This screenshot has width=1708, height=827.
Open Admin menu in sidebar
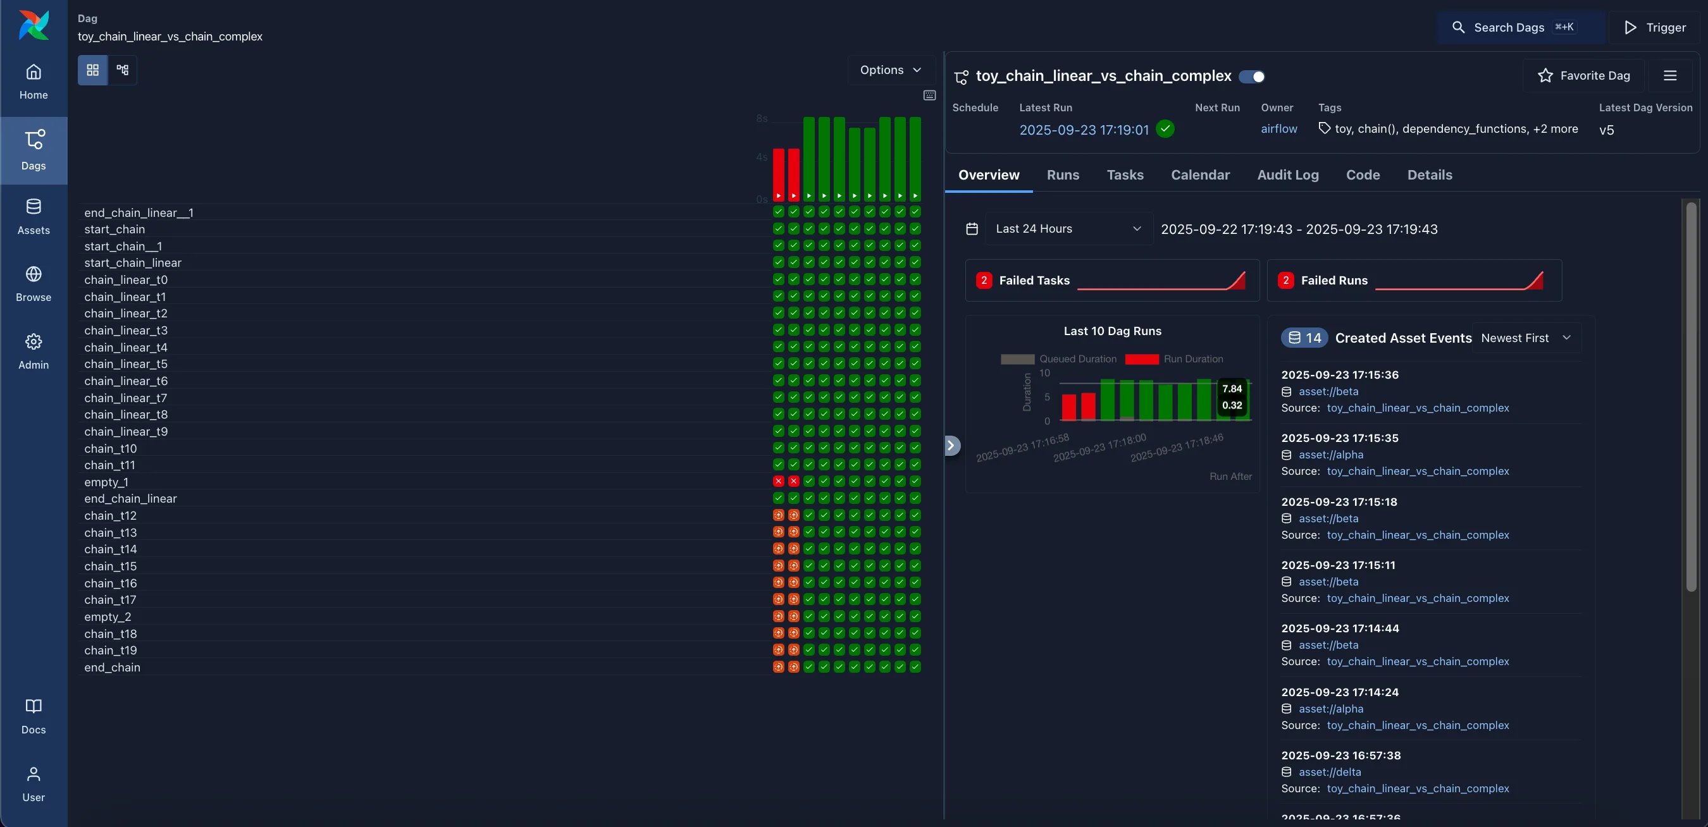coord(33,351)
